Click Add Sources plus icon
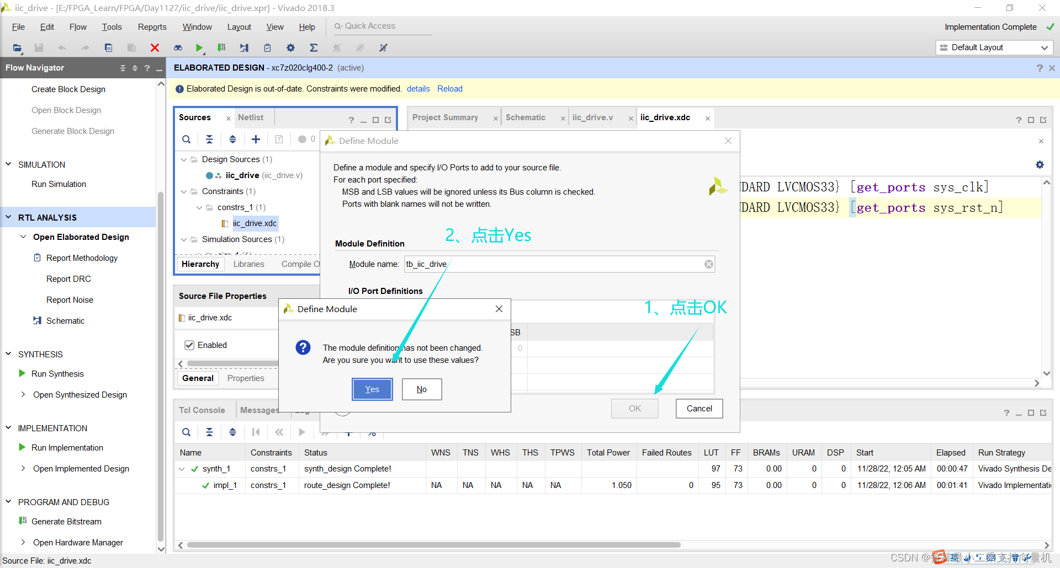The image size is (1060, 568). click(x=256, y=140)
